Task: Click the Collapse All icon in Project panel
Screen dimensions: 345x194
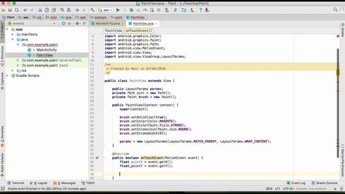Action: pyautogui.click(x=69, y=24)
